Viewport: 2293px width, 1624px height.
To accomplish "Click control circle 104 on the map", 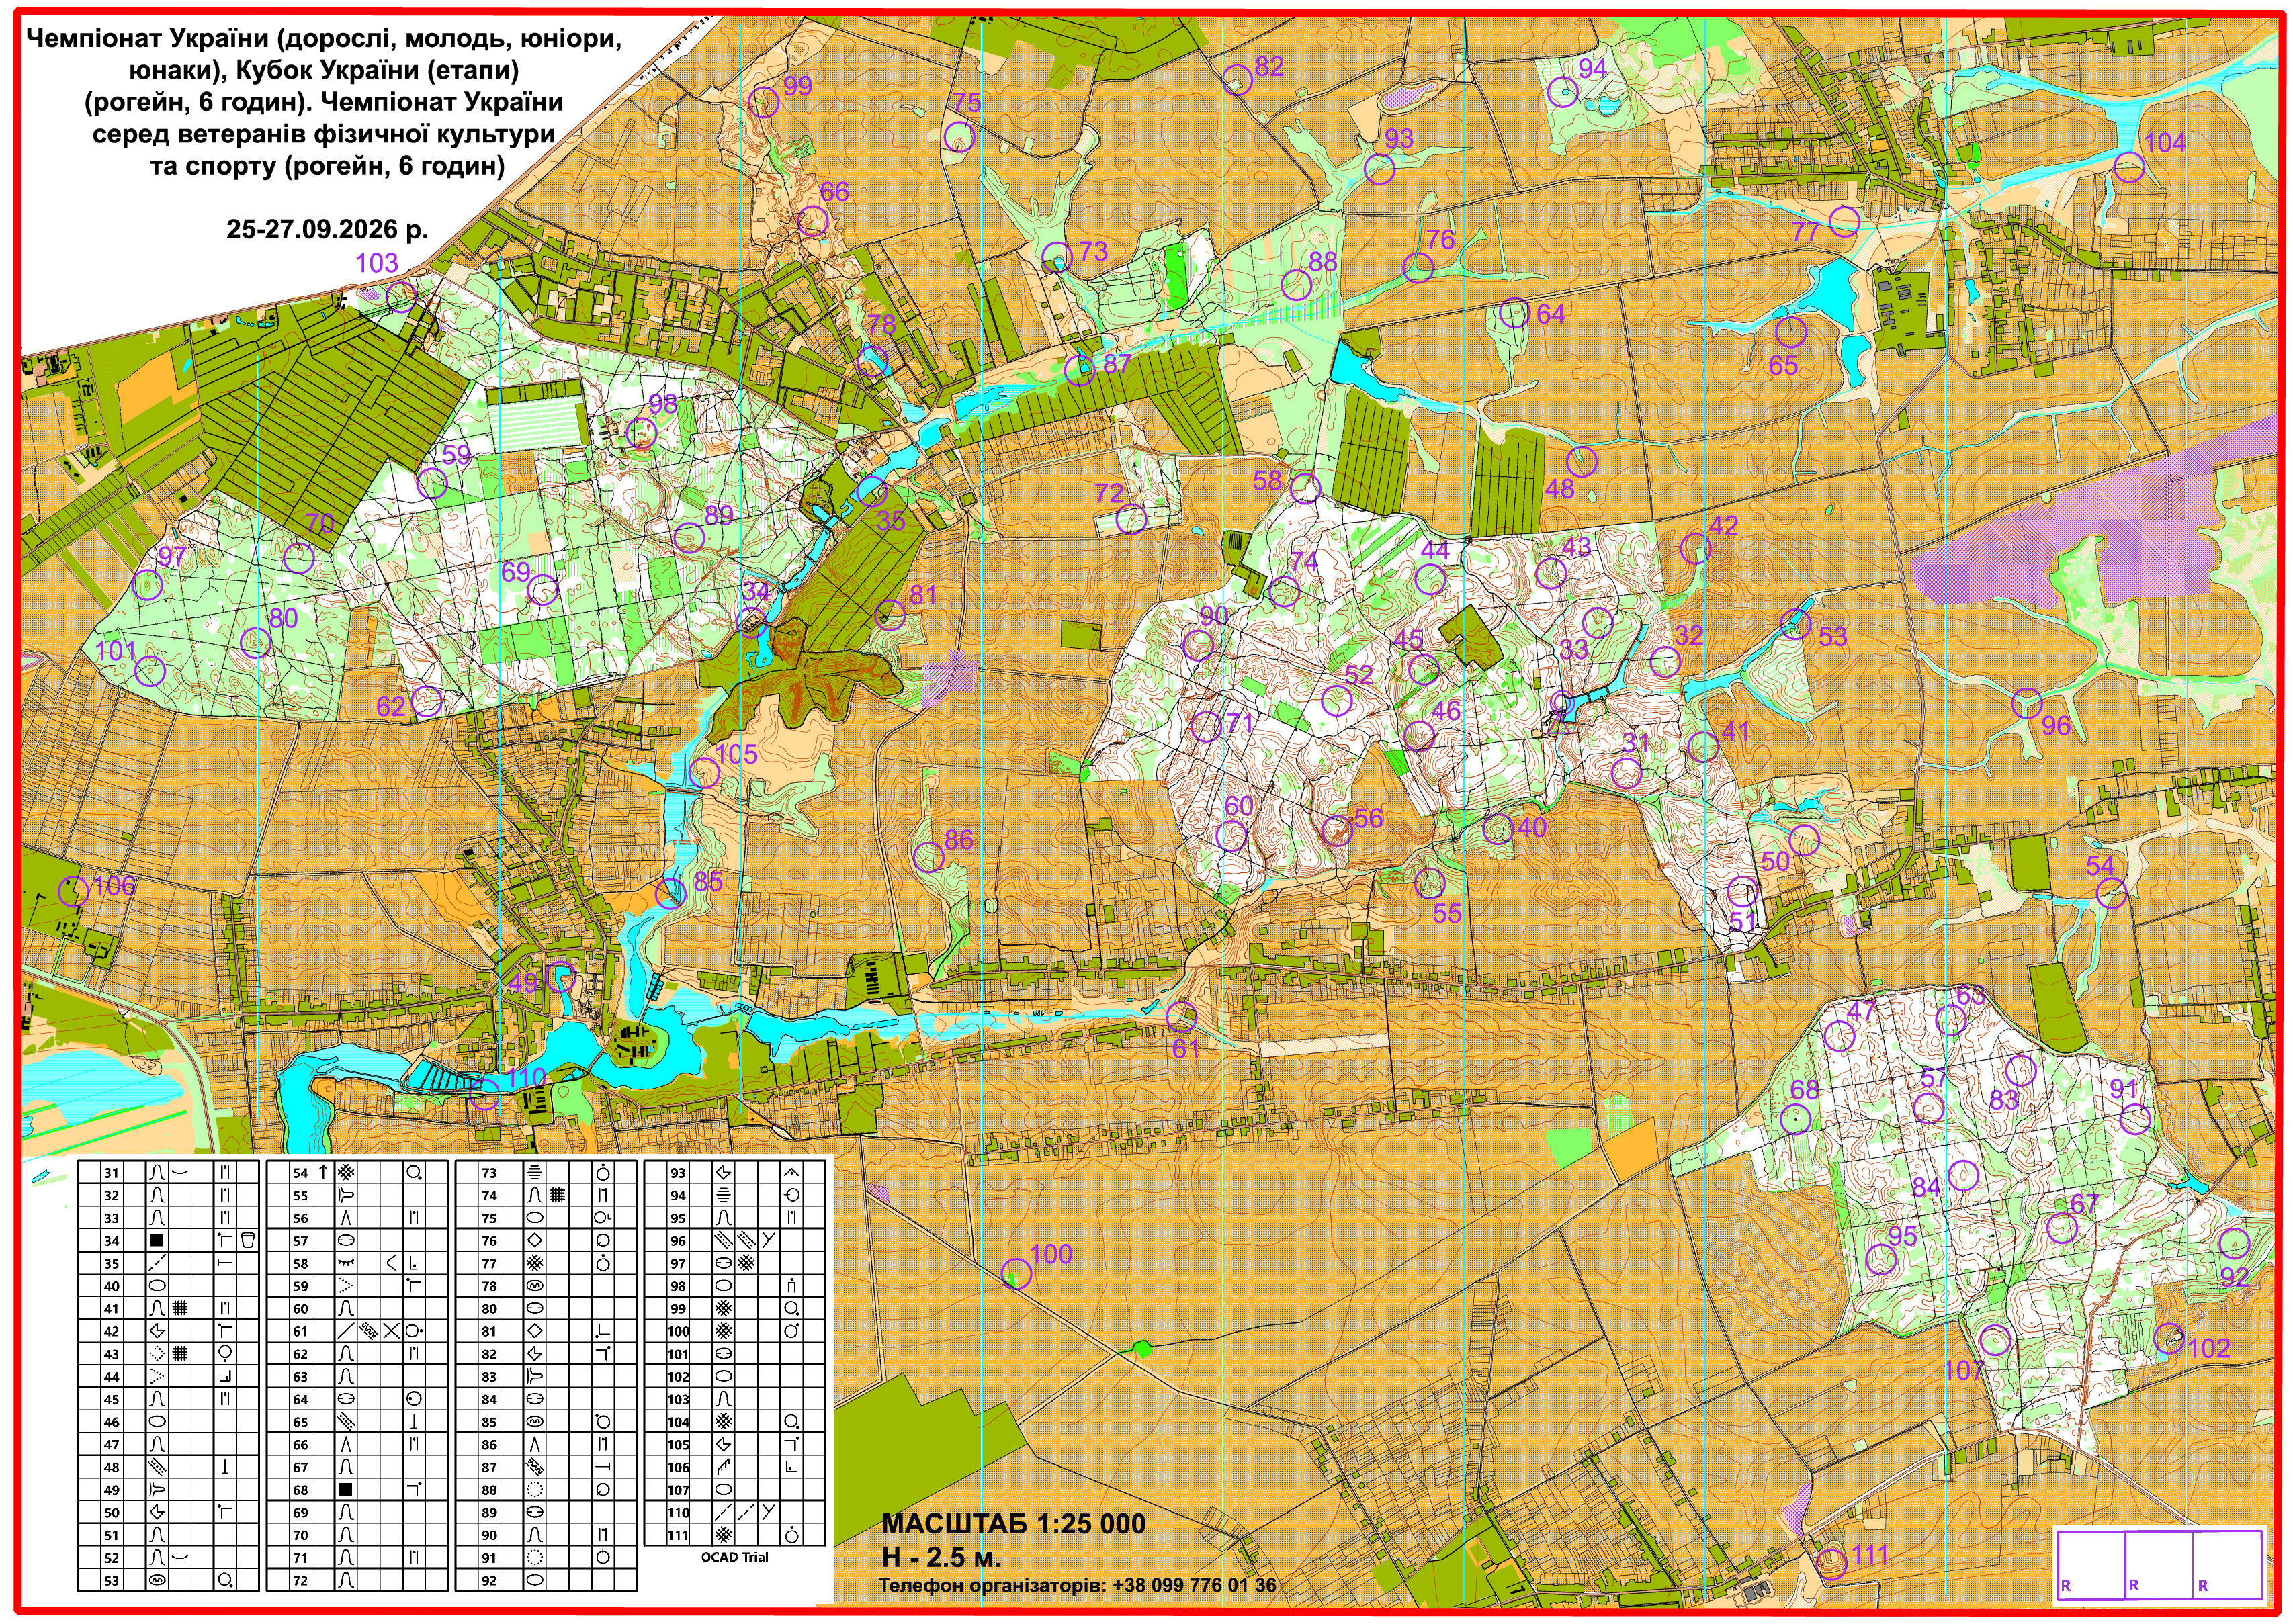I will coord(2128,167).
